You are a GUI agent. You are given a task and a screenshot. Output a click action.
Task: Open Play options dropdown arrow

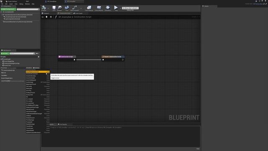(x=120, y=8)
